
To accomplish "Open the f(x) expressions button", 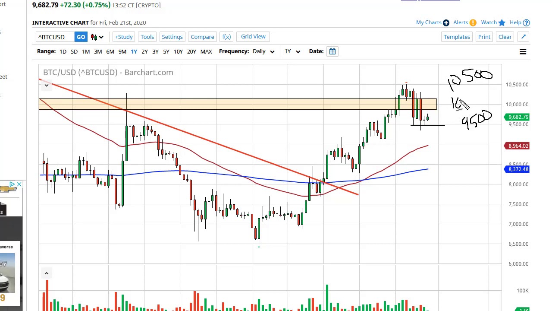I will tap(226, 37).
